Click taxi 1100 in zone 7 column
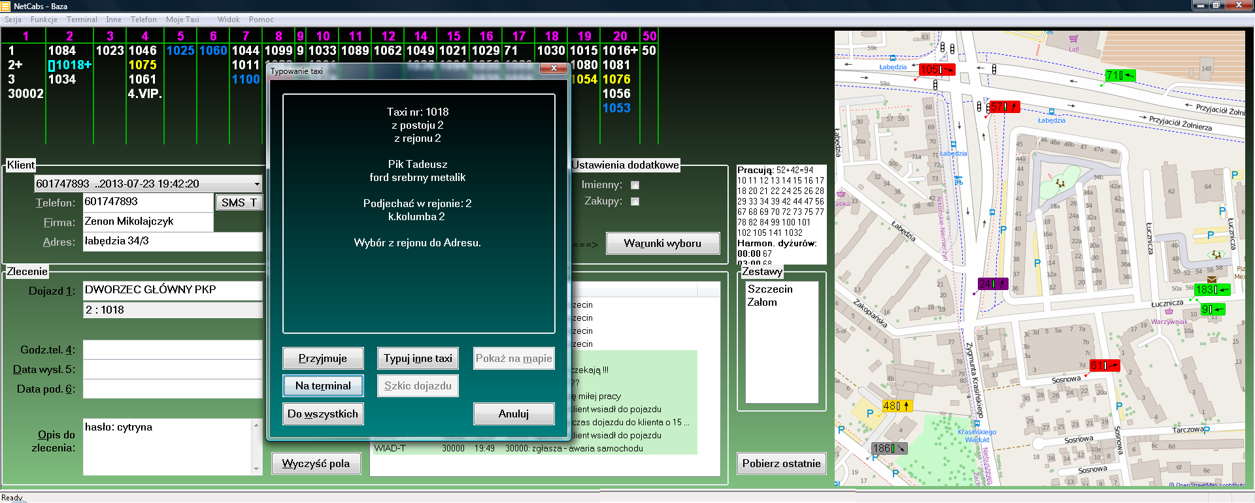The width and height of the screenshot is (1255, 503). (246, 80)
